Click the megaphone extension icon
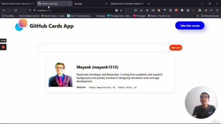 205,10
